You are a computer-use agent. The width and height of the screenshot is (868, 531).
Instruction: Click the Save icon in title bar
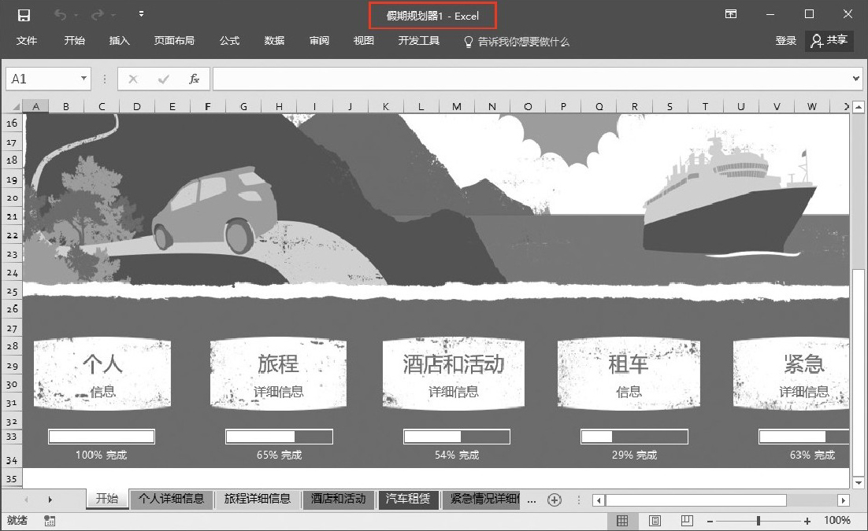point(24,15)
